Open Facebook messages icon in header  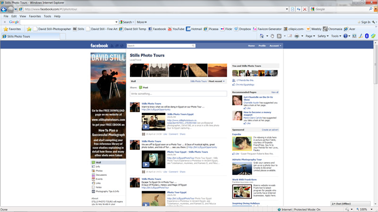(x=117, y=46)
